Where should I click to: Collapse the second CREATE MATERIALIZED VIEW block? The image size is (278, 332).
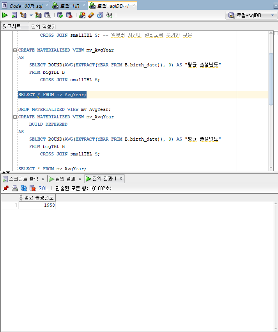[15, 117]
